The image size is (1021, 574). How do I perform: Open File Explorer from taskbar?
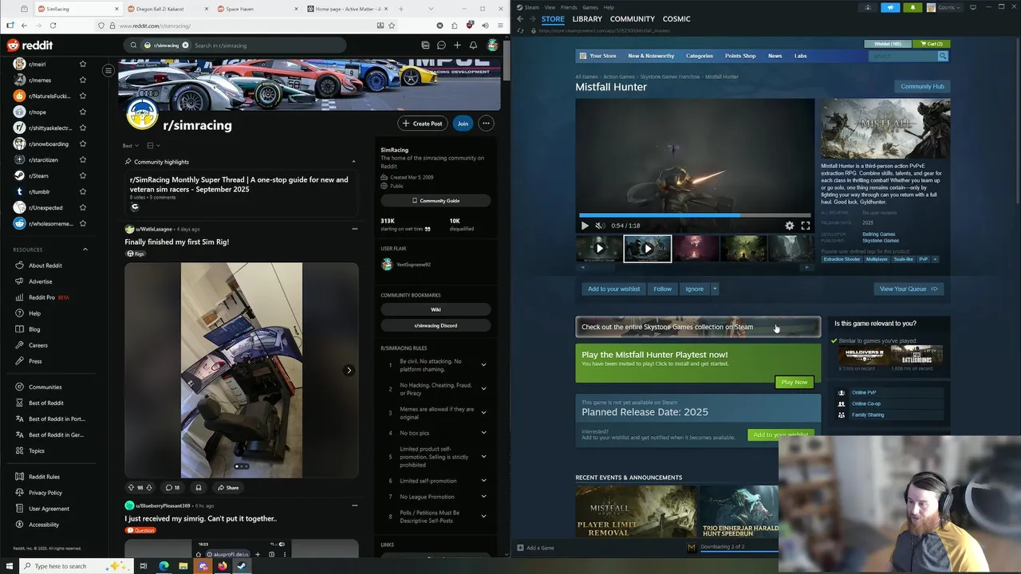pyautogui.click(x=183, y=566)
